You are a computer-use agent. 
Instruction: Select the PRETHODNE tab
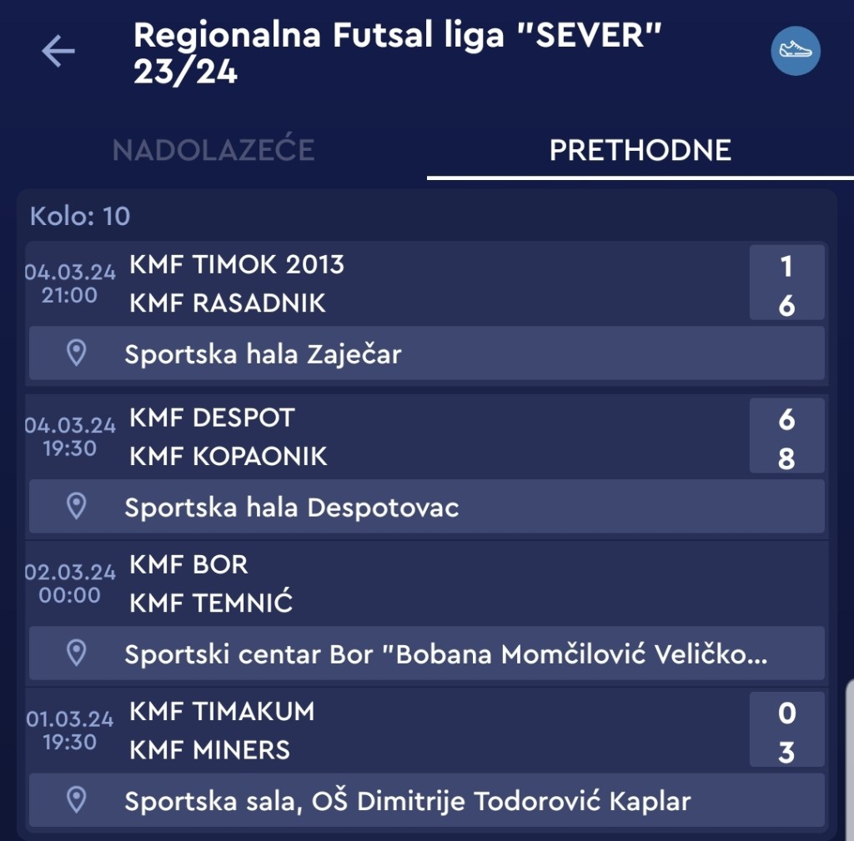(640, 150)
